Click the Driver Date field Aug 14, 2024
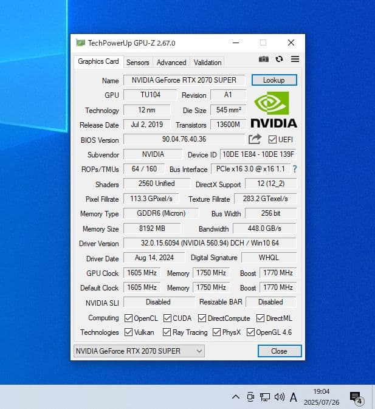 154,258
